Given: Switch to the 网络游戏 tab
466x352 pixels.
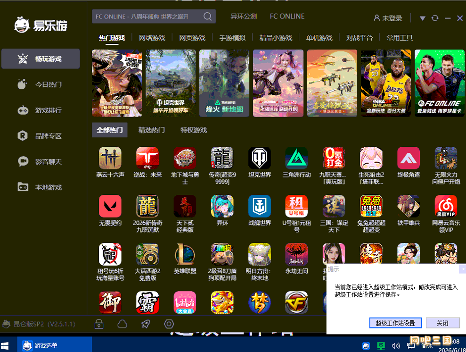Looking at the screenshot, I should point(152,38).
